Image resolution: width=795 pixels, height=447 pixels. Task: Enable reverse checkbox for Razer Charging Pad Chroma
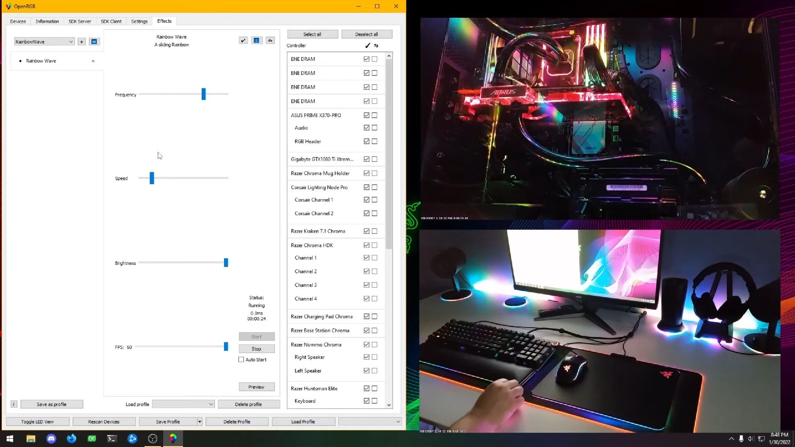(375, 317)
